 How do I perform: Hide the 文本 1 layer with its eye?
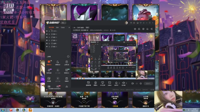[47, 31]
